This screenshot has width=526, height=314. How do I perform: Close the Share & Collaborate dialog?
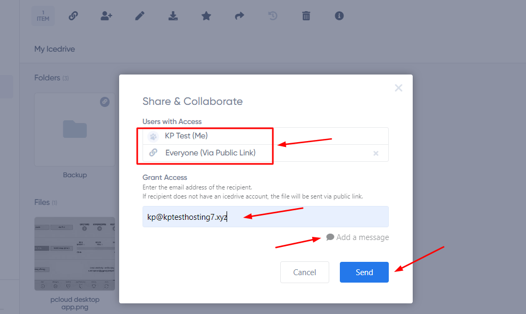pos(398,88)
